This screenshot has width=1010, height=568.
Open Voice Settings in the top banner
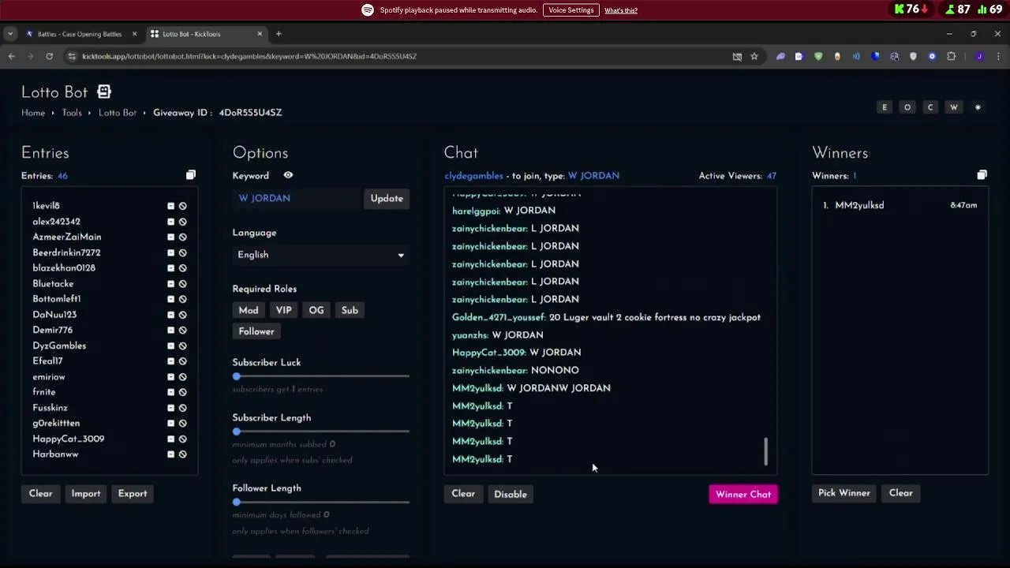tap(570, 10)
